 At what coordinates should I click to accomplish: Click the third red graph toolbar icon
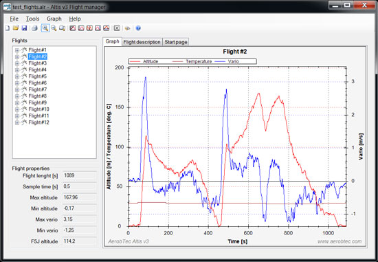89,28
